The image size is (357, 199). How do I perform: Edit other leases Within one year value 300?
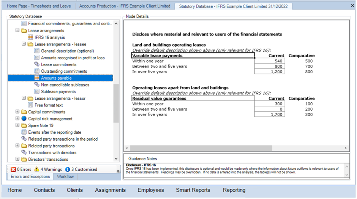270,104
